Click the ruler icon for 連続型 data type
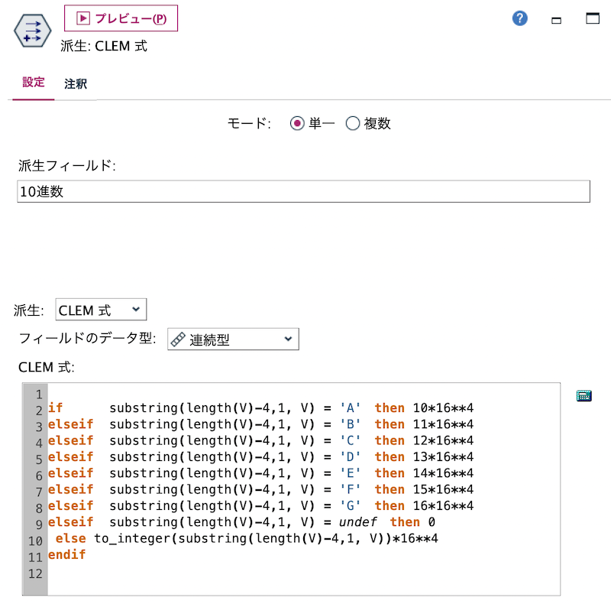The height and width of the screenshot is (604, 611). (x=179, y=339)
